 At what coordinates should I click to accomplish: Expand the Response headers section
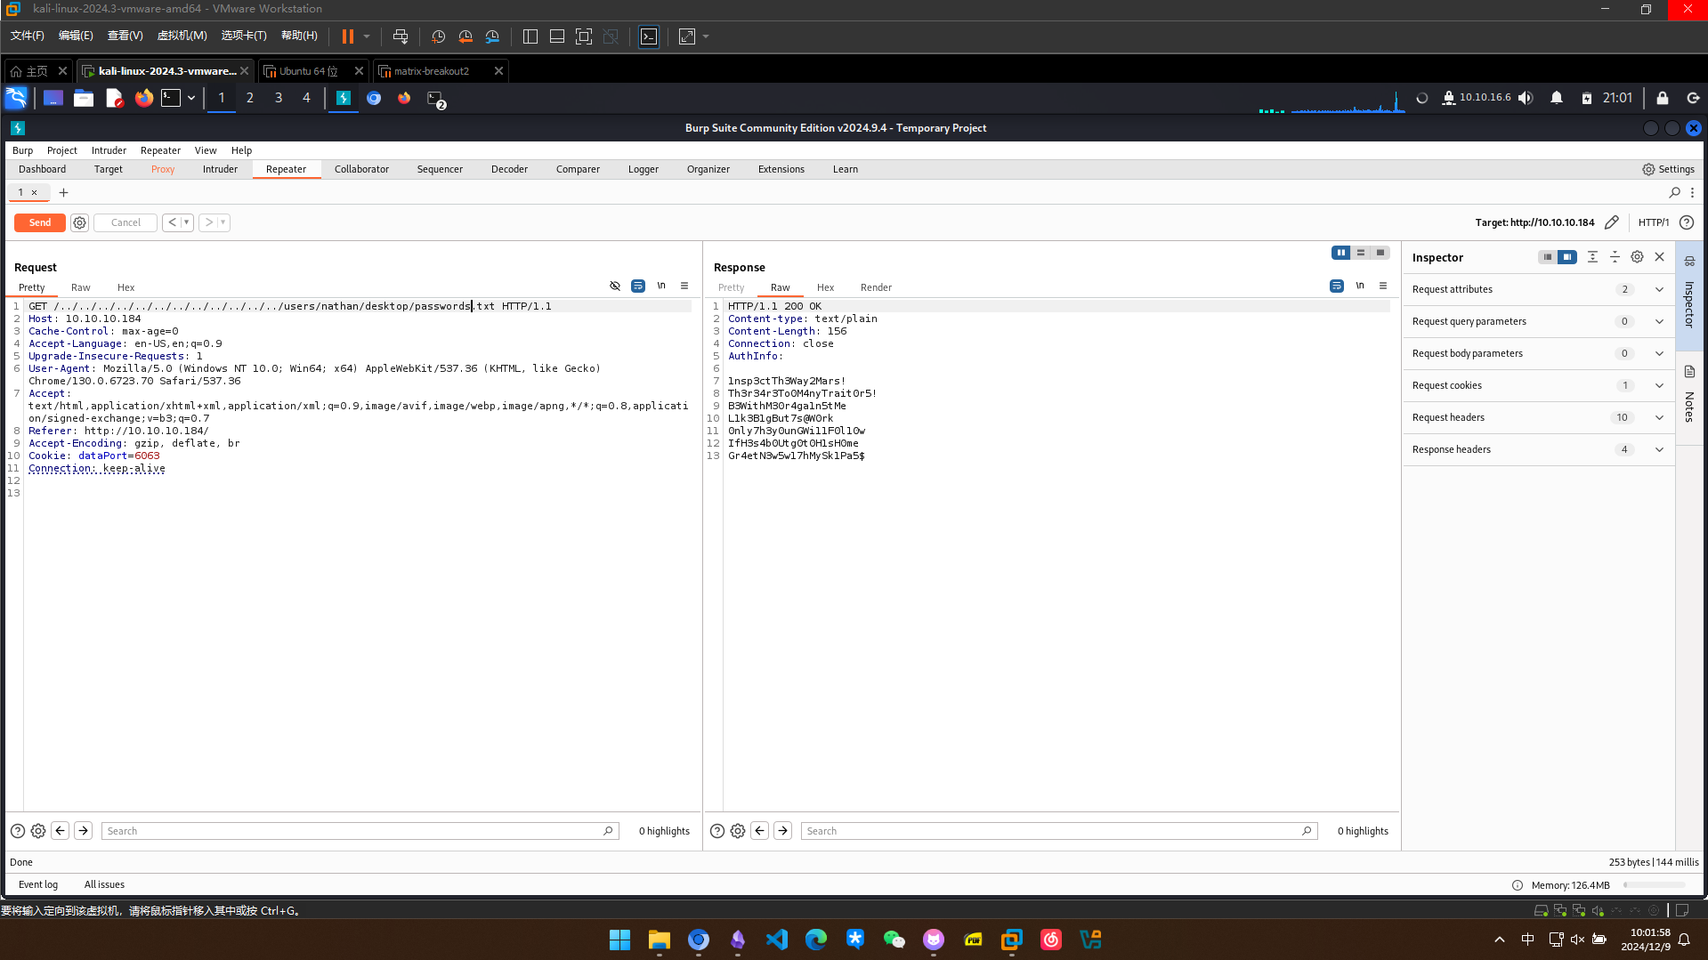[1659, 449]
